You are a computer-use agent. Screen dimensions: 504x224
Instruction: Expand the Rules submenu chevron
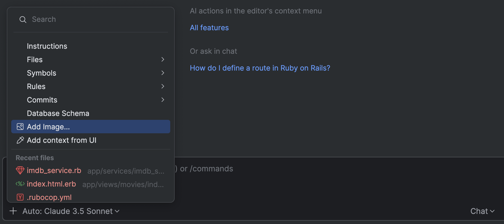[x=163, y=87]
